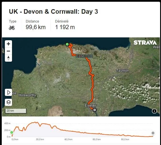Click the Holsworthy town label

(27, 95)
